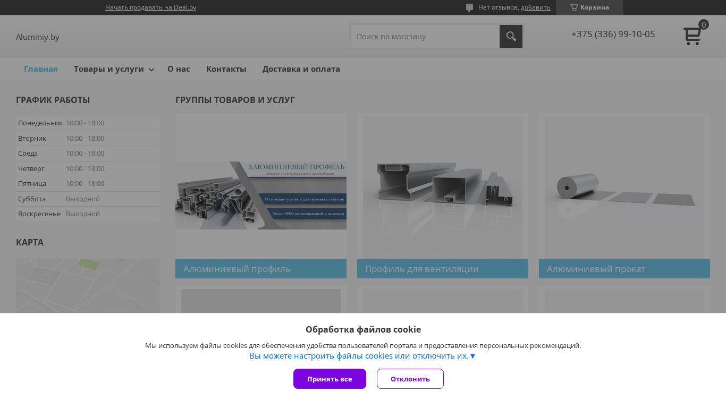726x408 pixels.
Task: Decline cookies with Отклонить button
Action: [410, 379]
